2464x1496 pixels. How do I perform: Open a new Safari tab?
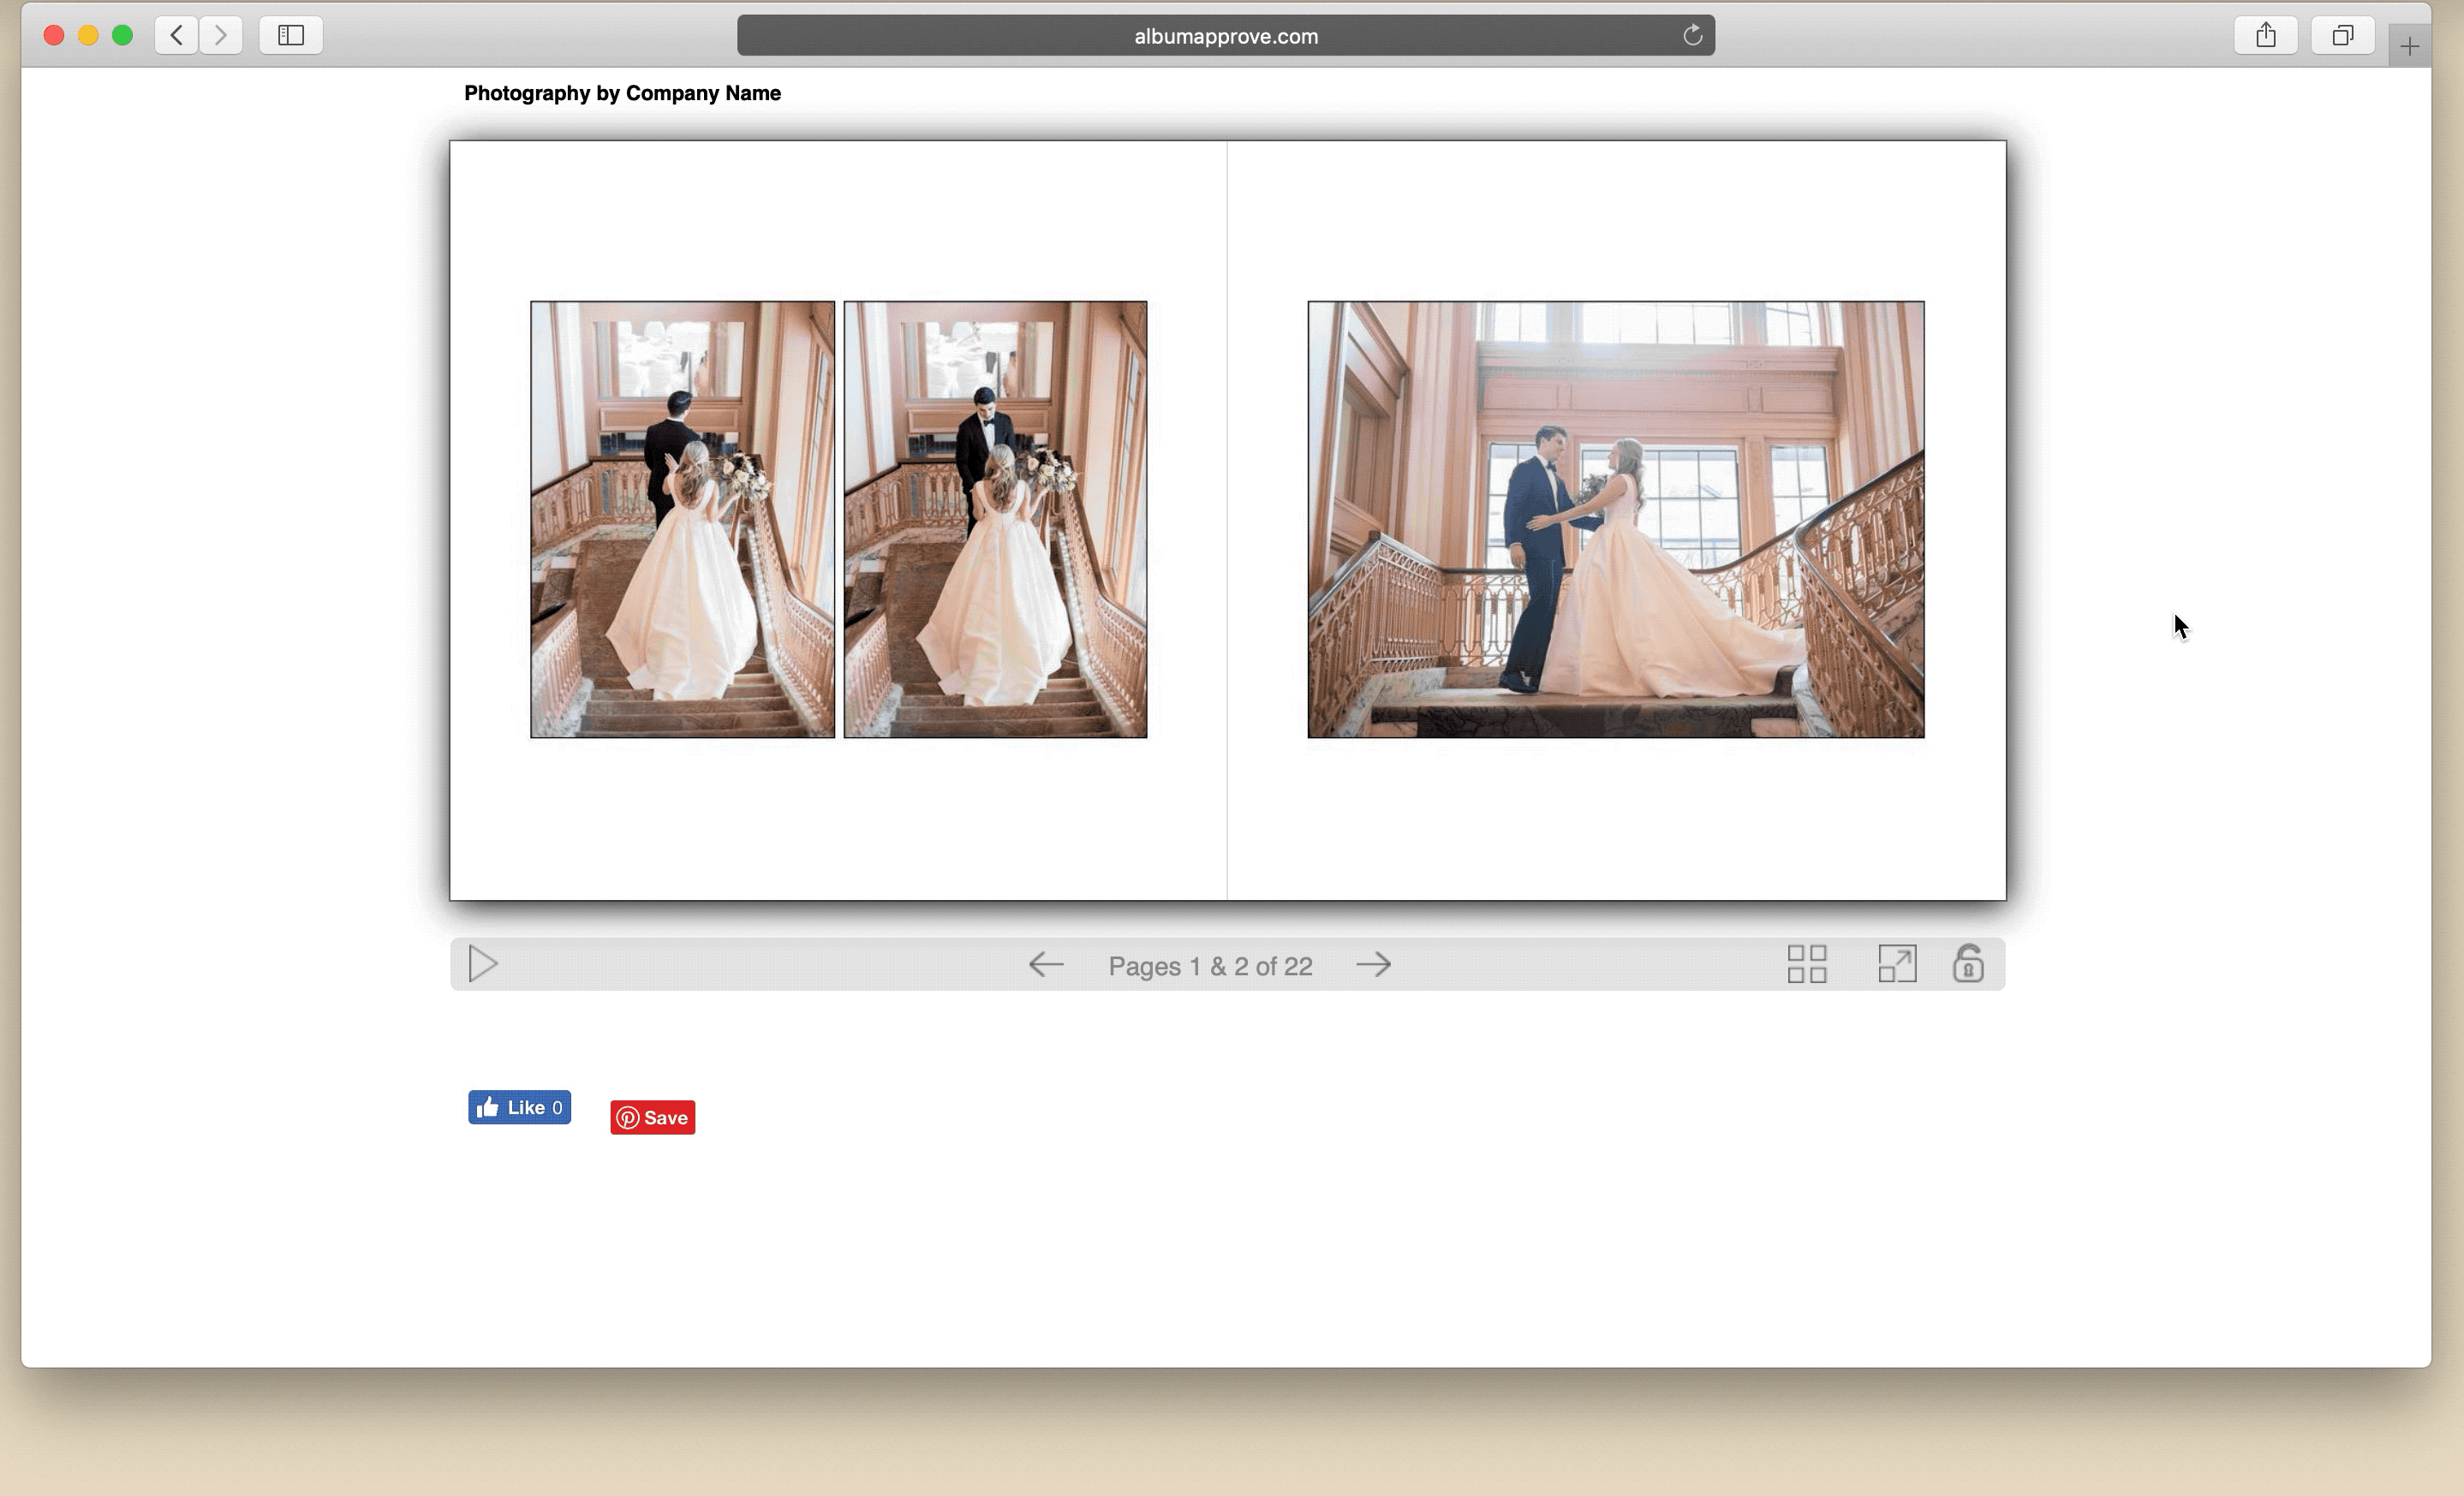point(2409,46)
